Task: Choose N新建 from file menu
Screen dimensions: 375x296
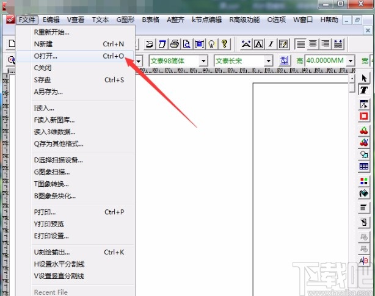Action: [76, 44]
